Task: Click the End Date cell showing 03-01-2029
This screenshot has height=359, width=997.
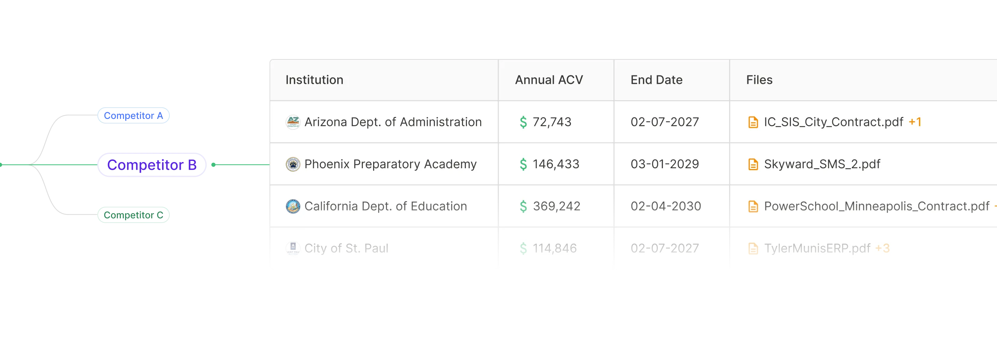Action: (x=665, y=164)
